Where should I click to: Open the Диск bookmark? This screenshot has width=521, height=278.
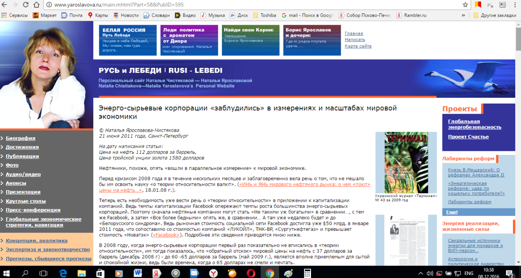click(239, 15)
